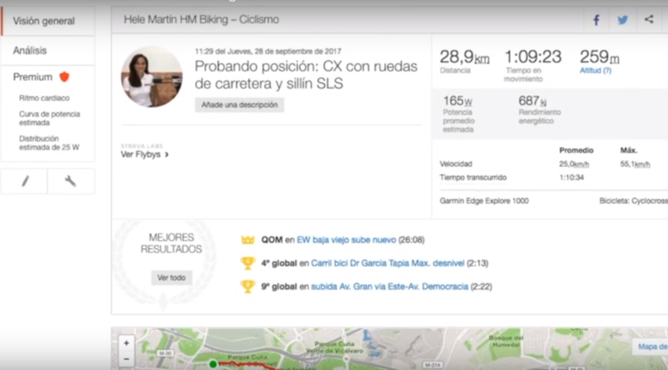Click elapsed time 1:10:34
This screenshot has height=370, width=668.
(x=571, y=178)
